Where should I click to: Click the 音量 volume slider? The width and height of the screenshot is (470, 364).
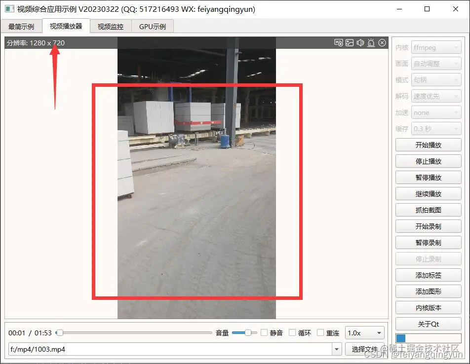(244, 333)
